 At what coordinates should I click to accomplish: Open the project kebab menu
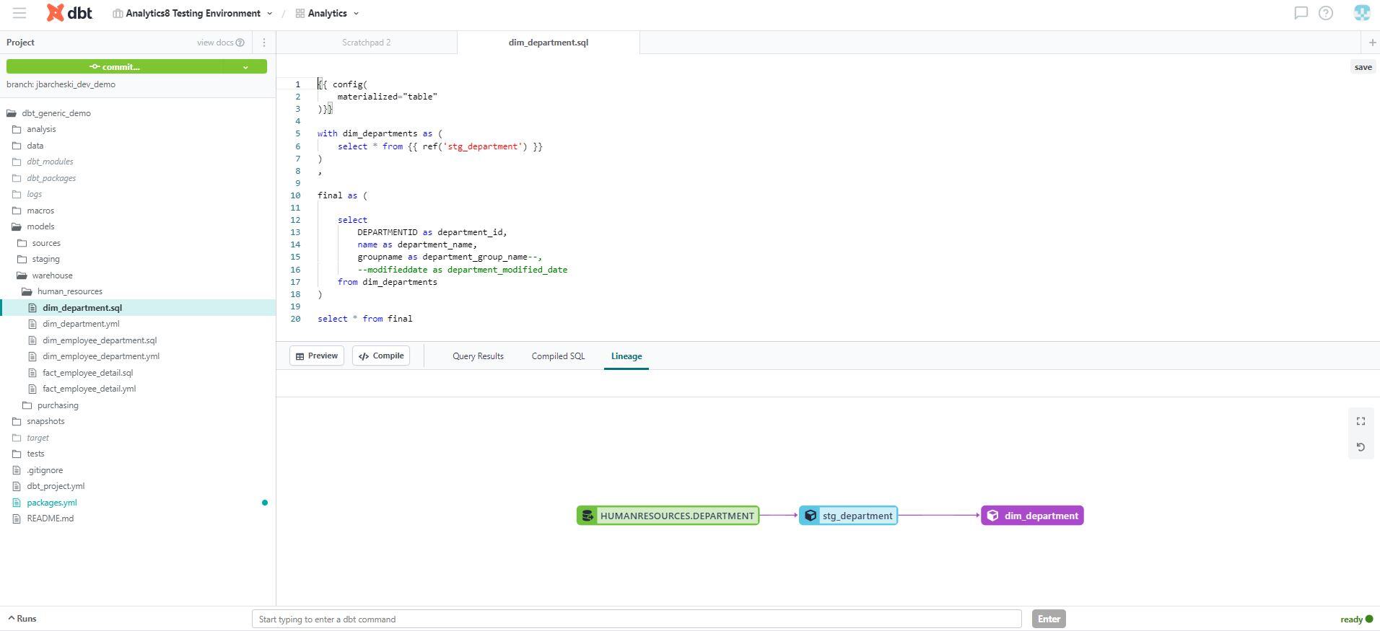click(x=264, y=43)
